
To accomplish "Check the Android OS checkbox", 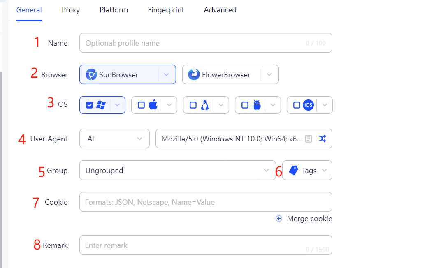I will click(x=244, y=105).
